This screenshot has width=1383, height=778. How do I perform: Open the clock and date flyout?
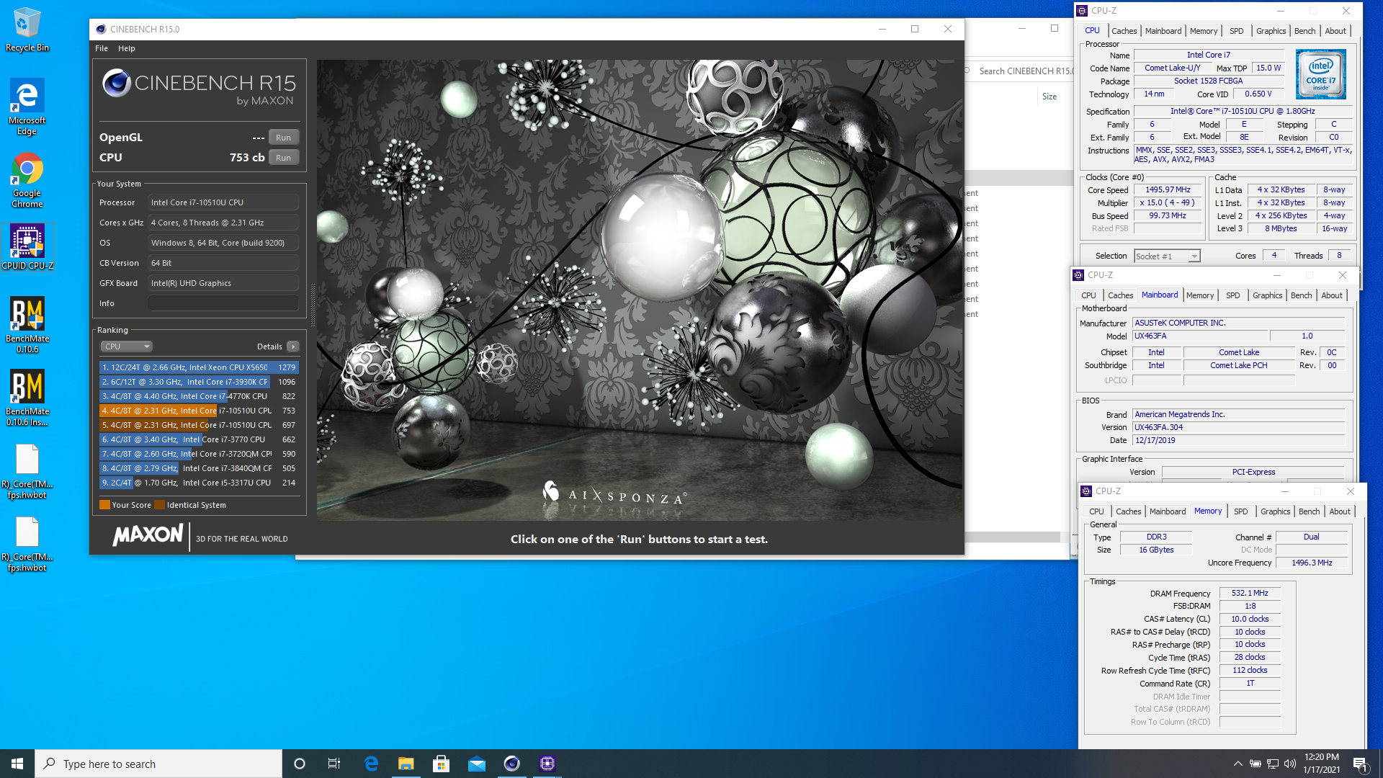[x=1321, y=764]
